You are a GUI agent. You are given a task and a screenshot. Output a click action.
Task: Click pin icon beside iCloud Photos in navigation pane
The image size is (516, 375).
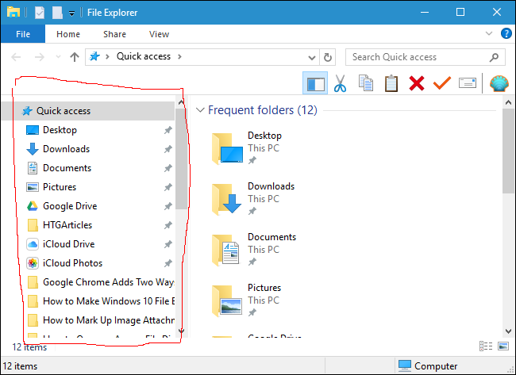168,263
